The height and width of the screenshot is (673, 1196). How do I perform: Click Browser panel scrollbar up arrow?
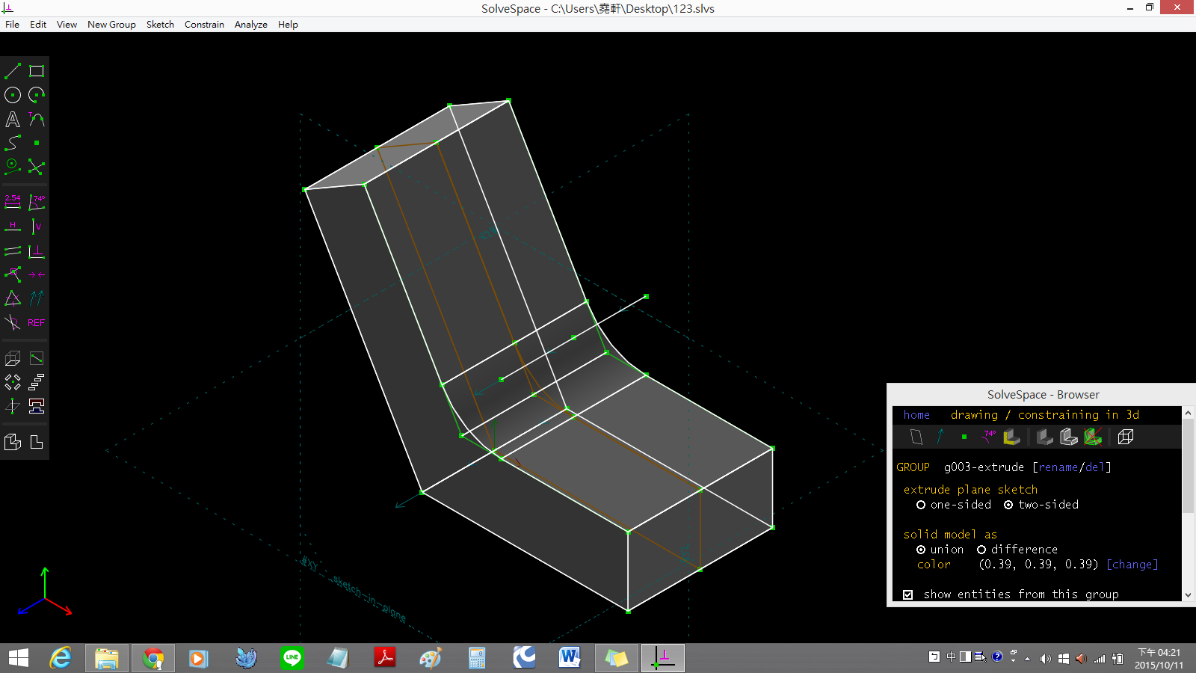click(x=1188, y=413)
